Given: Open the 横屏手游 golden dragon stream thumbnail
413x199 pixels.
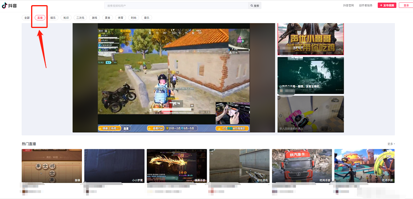Looking at the screenshot, I should [x=177, y=166].
